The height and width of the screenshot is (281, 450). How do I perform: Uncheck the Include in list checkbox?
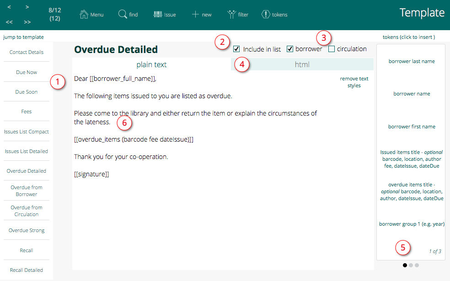(x=236, y=49)
